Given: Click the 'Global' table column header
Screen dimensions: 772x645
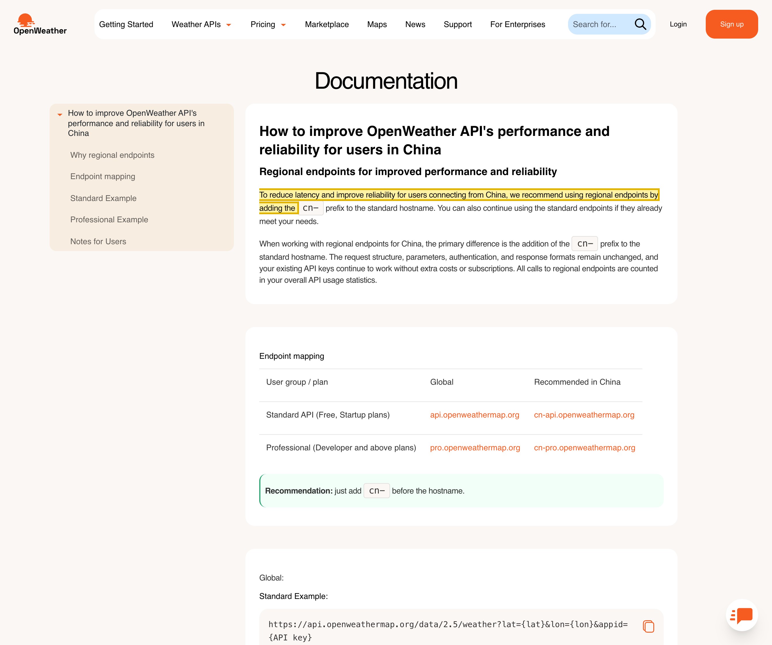Looking at the screenshot, I should pos(442,382).
